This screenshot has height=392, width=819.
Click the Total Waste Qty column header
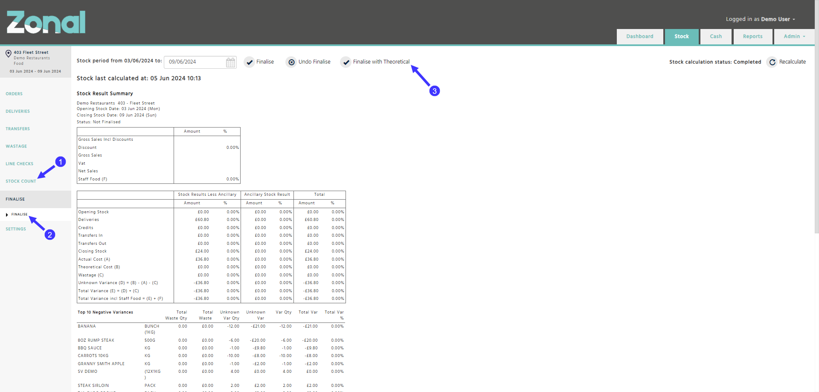click(x=177, y=315)
